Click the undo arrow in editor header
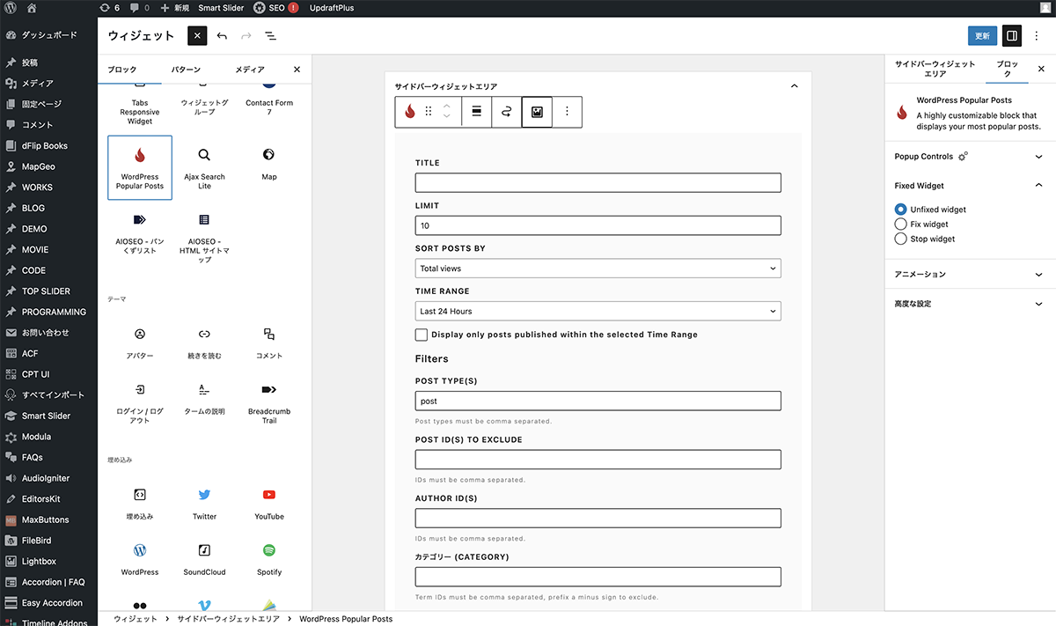Viewport: 1056px width, 626px height. pos(222,36)
